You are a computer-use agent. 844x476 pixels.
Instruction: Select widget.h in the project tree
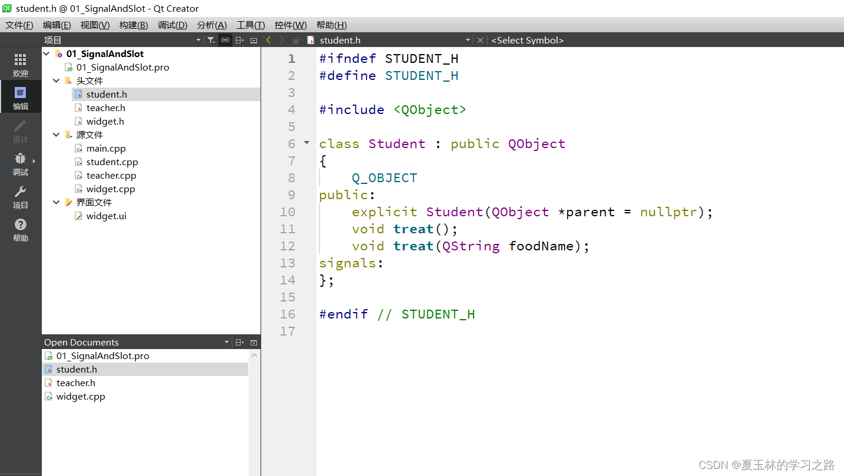pyautogui.click(x=105, y=121)
